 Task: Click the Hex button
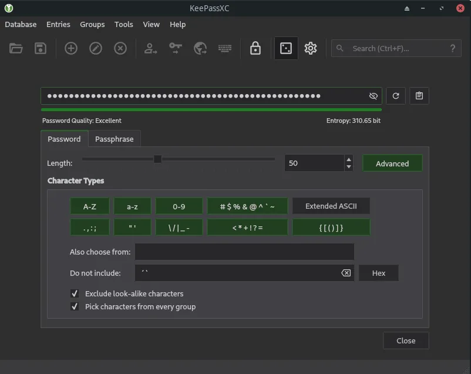(378, 273)
